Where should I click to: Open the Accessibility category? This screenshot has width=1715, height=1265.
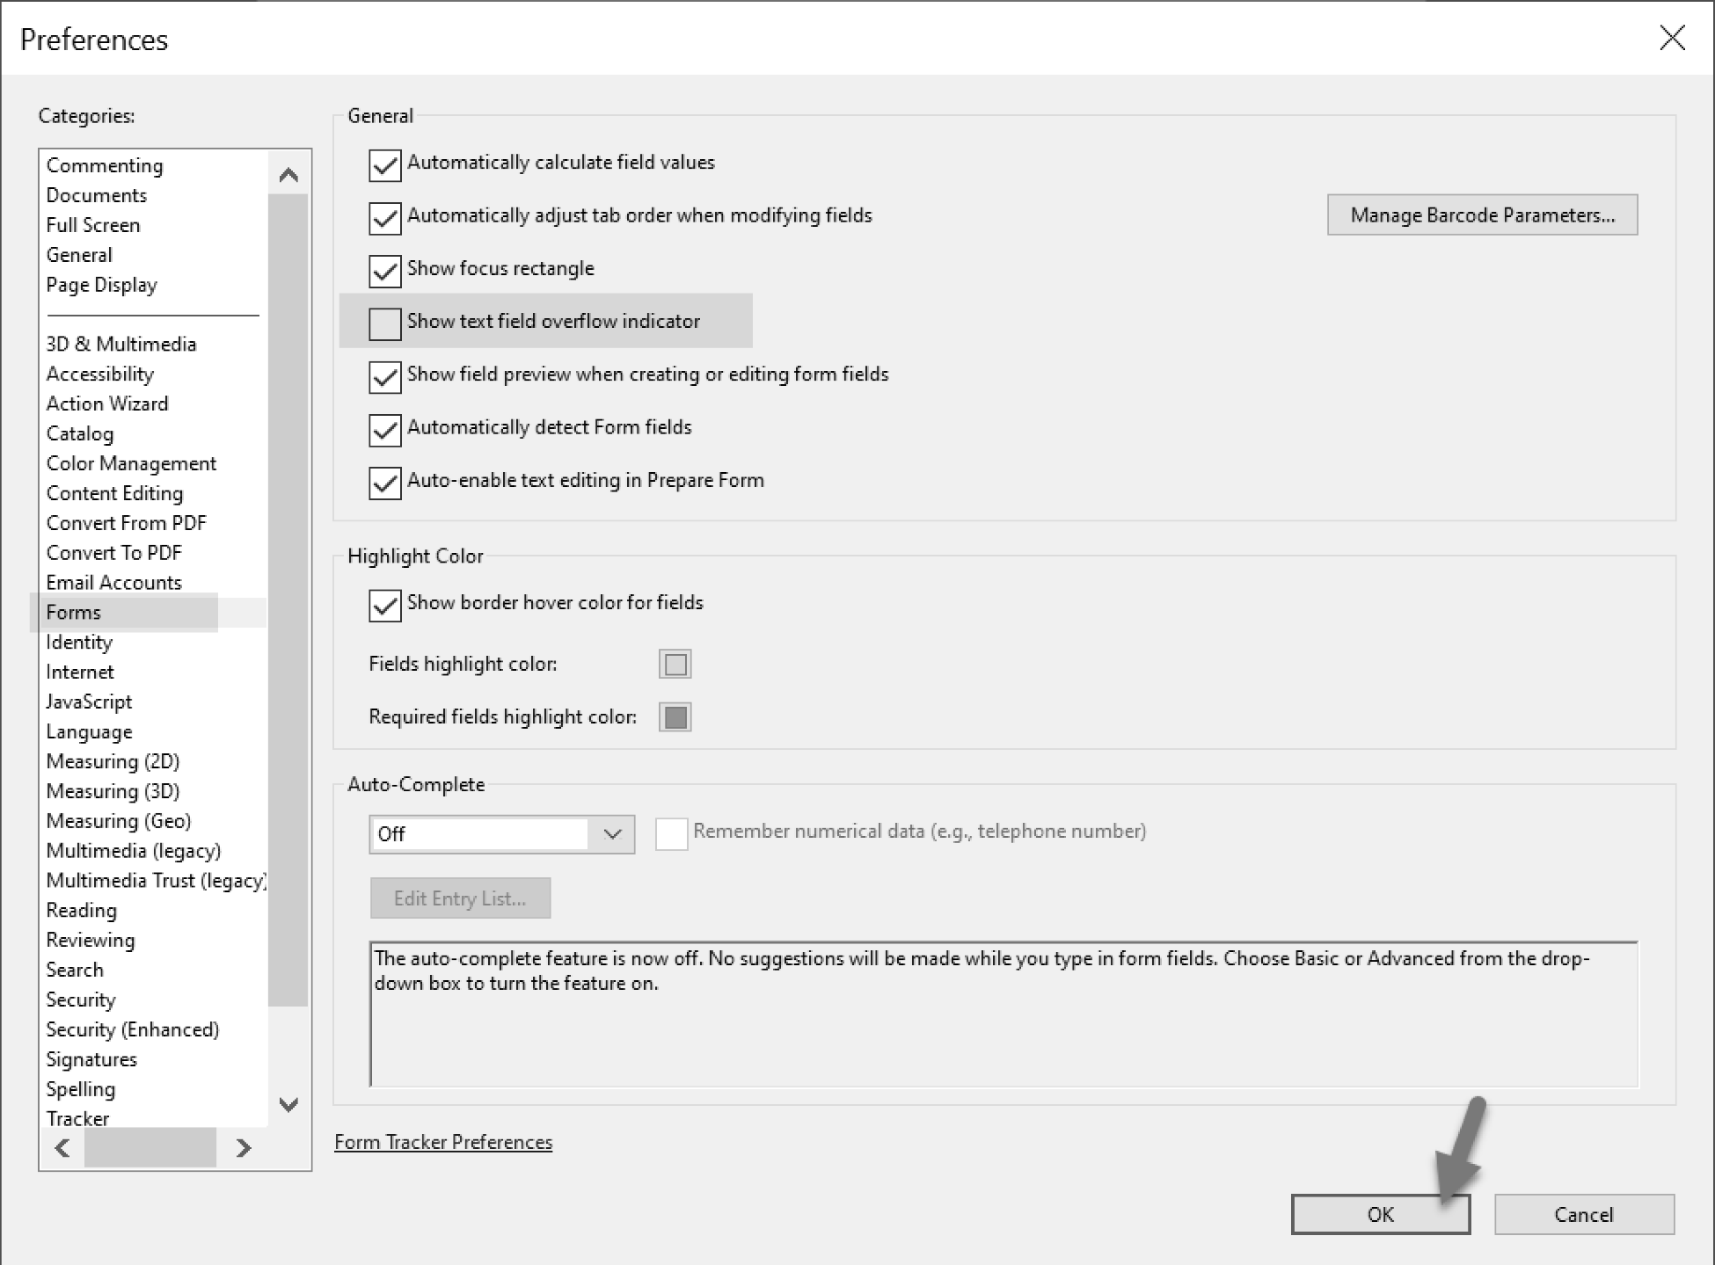(x=99, y=374)
